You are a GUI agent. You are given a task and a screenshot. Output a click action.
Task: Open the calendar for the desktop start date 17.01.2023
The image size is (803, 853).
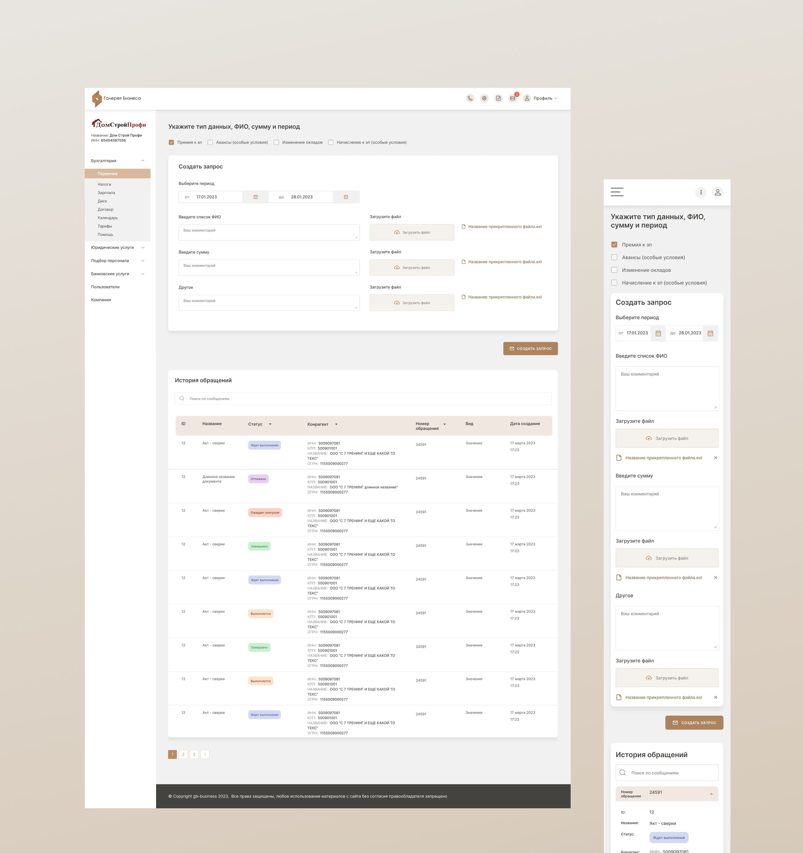(x=255, y=197)
